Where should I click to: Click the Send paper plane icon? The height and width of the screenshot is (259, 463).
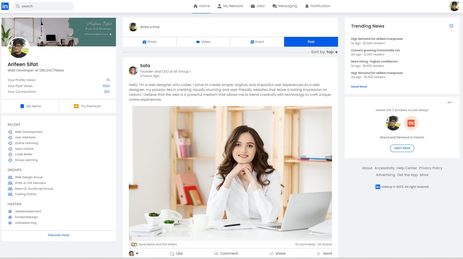pos(318,254)
